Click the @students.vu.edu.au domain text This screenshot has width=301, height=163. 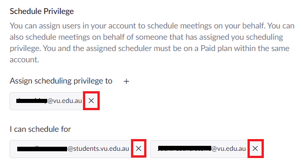point(98,149)
